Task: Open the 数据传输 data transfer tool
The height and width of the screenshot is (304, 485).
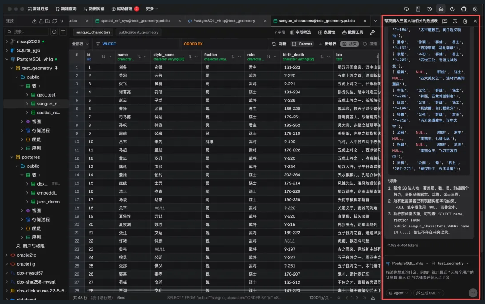Action: tap(94, 9)
